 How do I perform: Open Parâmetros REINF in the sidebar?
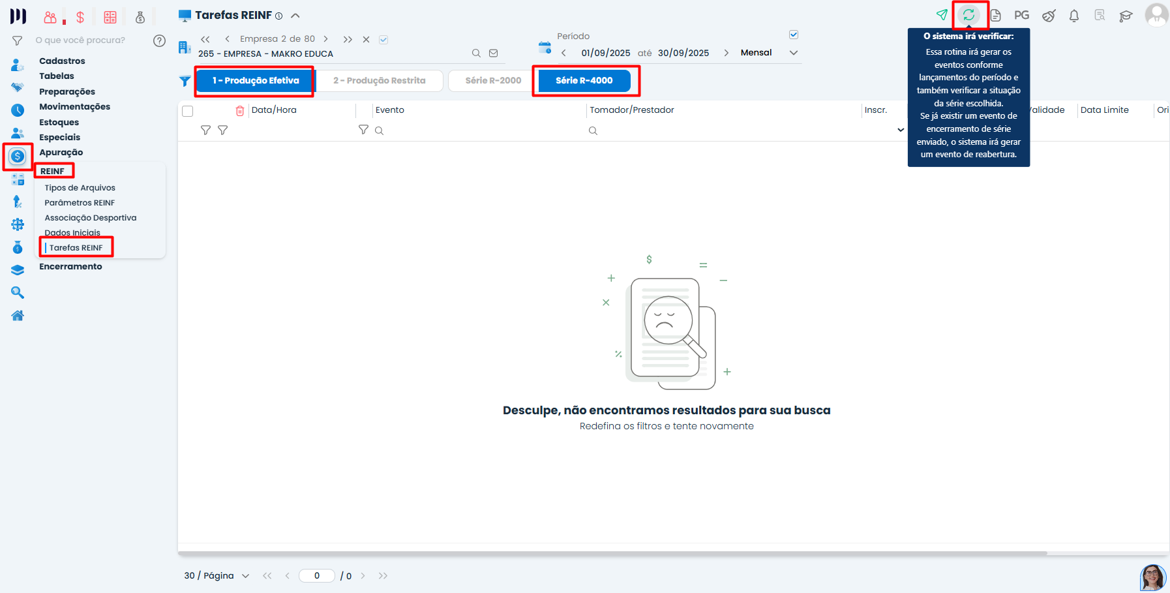pos(80,203)
